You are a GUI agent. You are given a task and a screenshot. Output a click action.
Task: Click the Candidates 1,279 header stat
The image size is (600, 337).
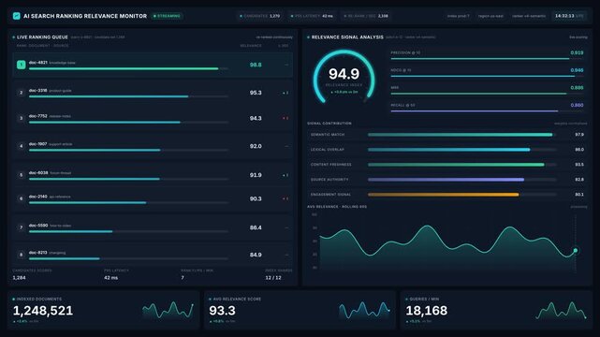[259, 16]
